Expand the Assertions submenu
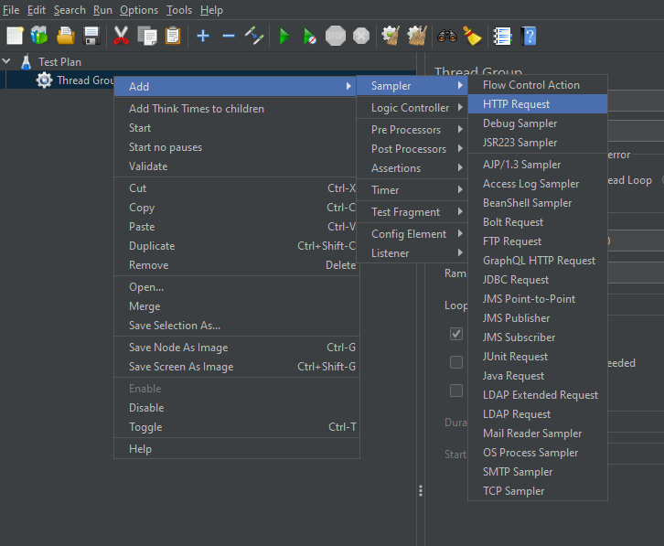This screenshot has height=546, width=664. [x=412, y=168]
